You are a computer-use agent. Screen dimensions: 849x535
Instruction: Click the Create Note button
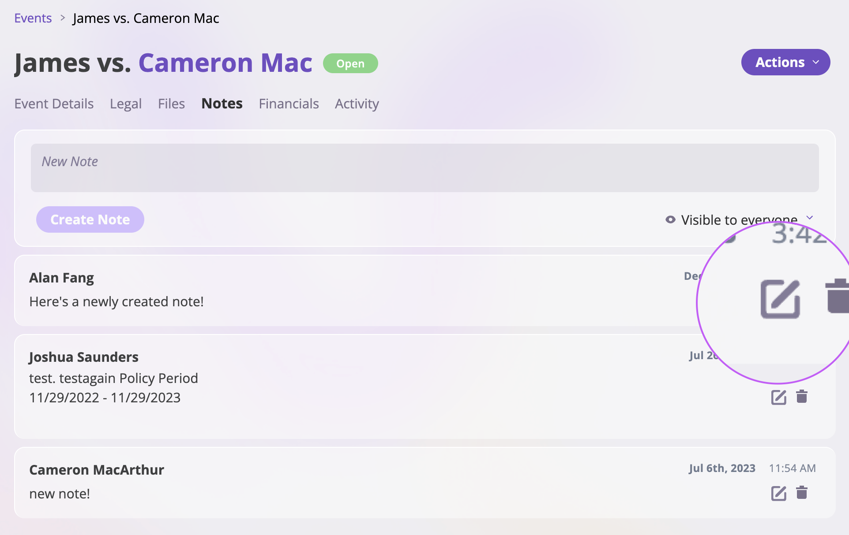pyautogui.click(x=90, y=219)
